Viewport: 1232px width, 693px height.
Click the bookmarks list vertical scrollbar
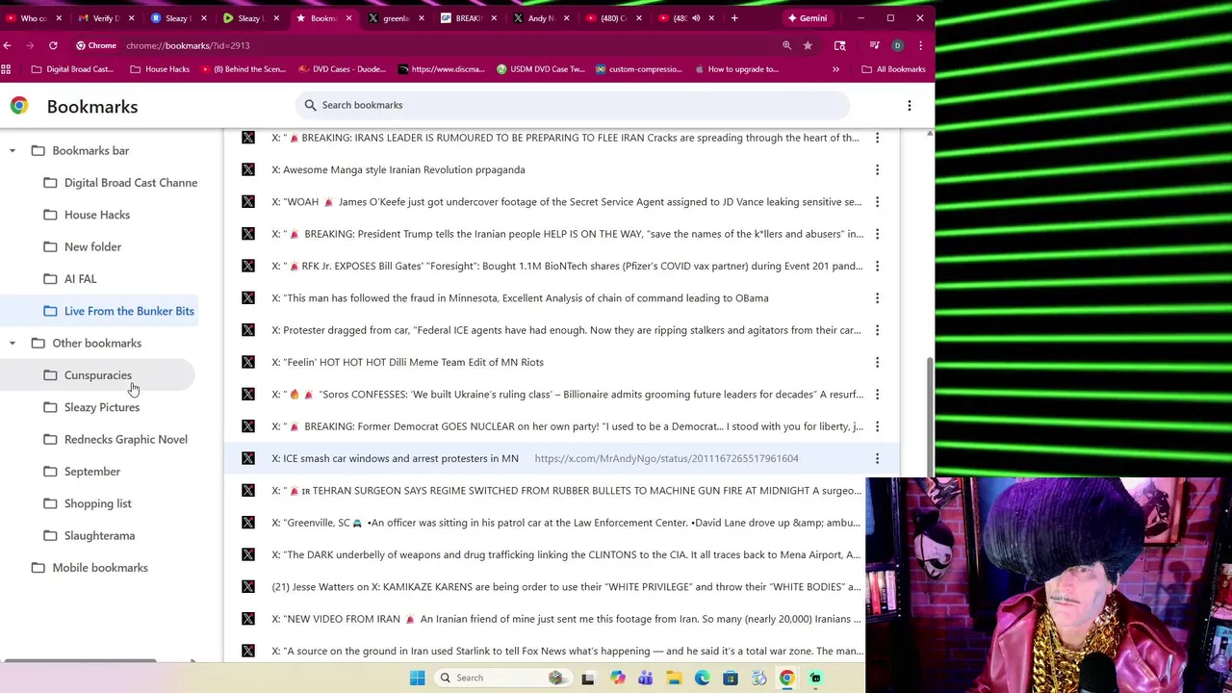(929, 416)
